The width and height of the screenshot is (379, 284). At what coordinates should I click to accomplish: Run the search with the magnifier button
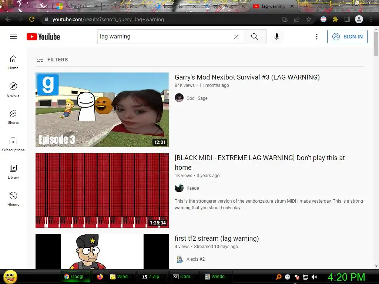coord(255,37)
